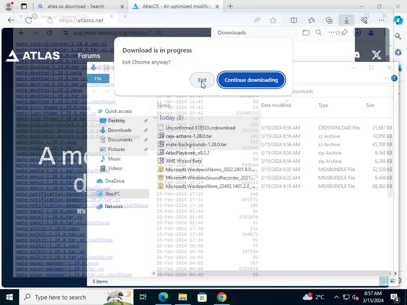This screenshot has height=305, width=407.
Task: Open Task View from the taskbar
Action: point(143,297)
